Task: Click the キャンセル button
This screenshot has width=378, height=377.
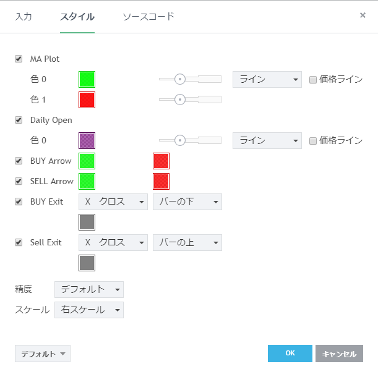Action: [338, 354]
